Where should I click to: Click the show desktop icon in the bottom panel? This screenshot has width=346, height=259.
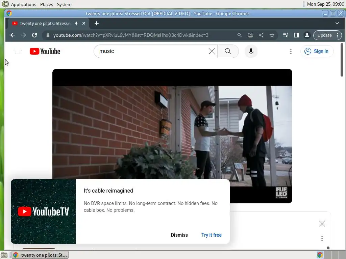(x=4, y=255)
